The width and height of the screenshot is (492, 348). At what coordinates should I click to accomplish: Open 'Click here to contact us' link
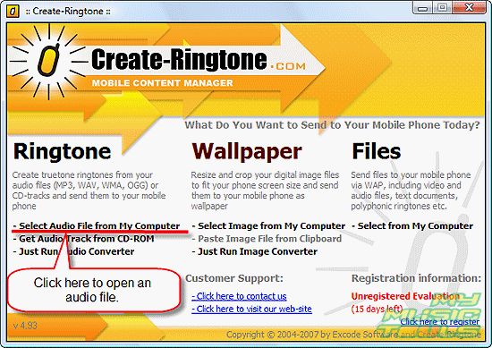tap(239, 296)
